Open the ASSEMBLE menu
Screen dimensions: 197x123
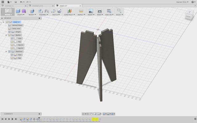(44, 15)
